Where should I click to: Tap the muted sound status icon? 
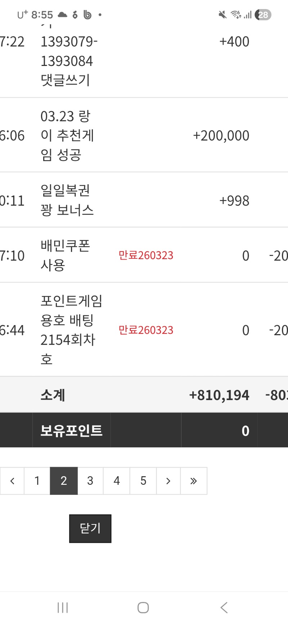[222, 15]
